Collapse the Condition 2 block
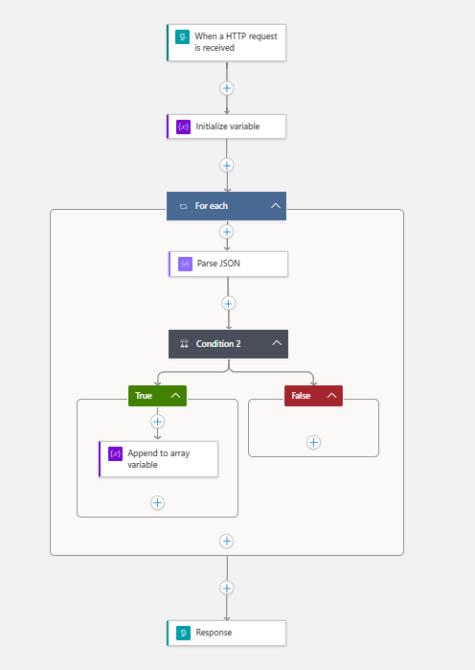475x670 pixels. (277, 343)
